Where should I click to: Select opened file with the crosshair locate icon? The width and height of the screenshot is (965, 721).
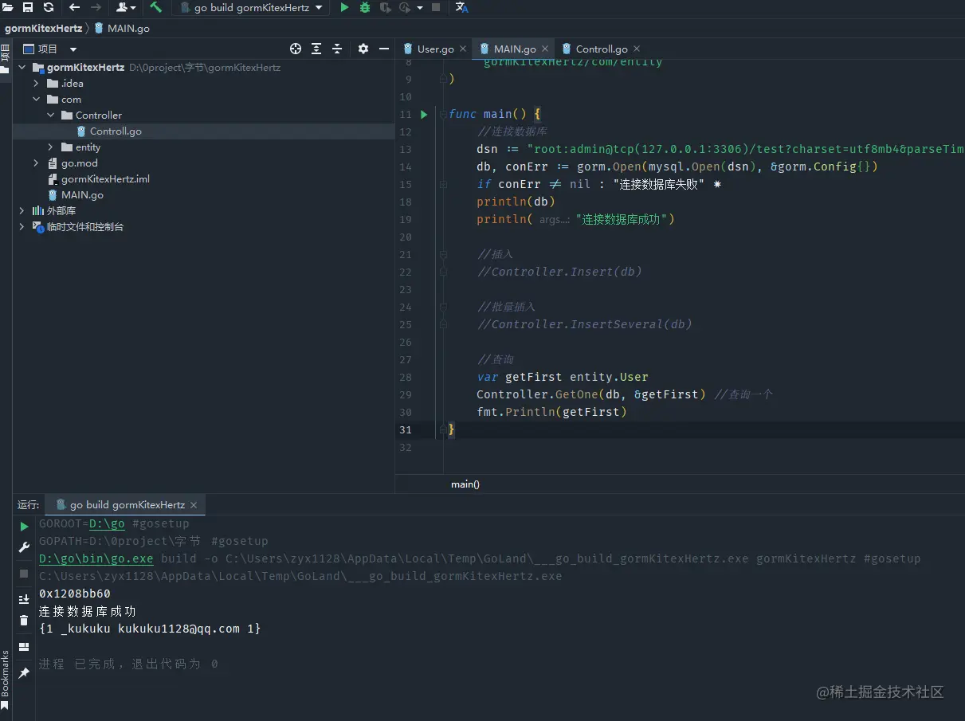coord(296,49)
